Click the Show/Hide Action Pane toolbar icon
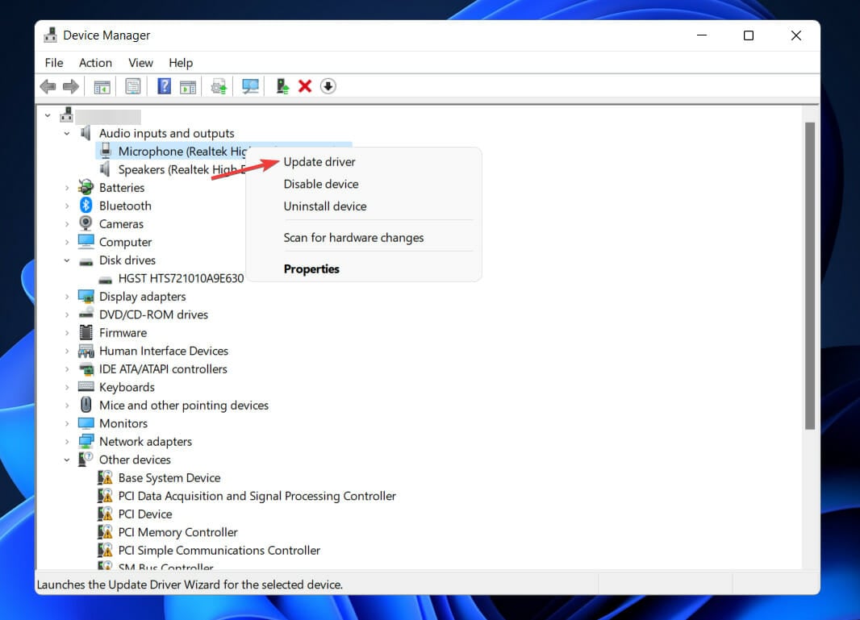The height and width of the screenshot is (620, 860). (x=188, y=86)
